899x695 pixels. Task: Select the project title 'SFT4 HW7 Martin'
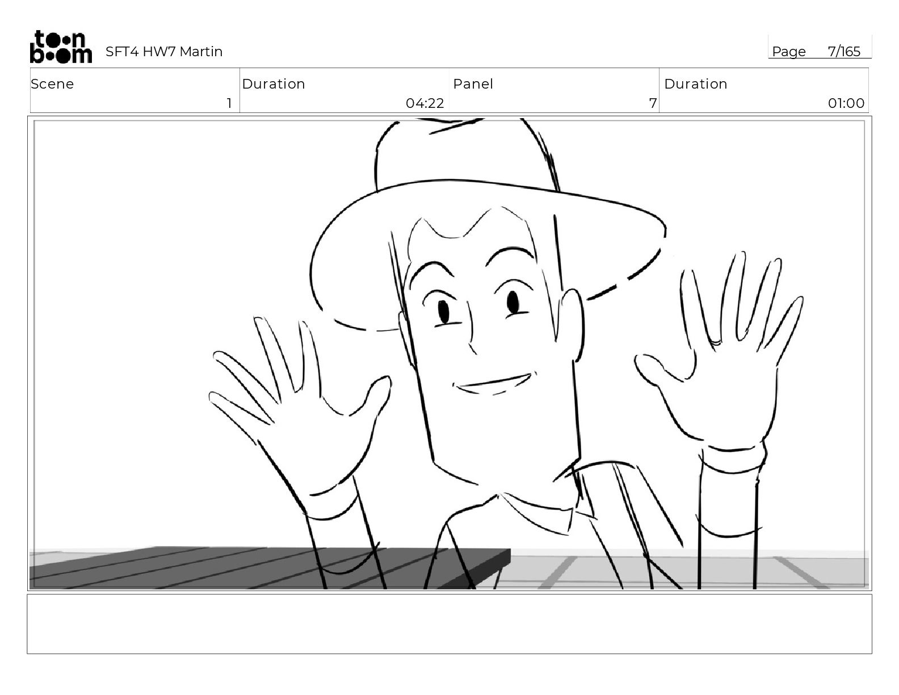[164, 52]
